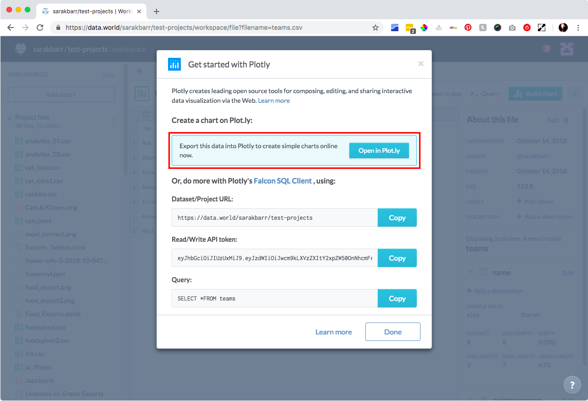
Task: Collapse the Project files section
Action: (10, 118)
